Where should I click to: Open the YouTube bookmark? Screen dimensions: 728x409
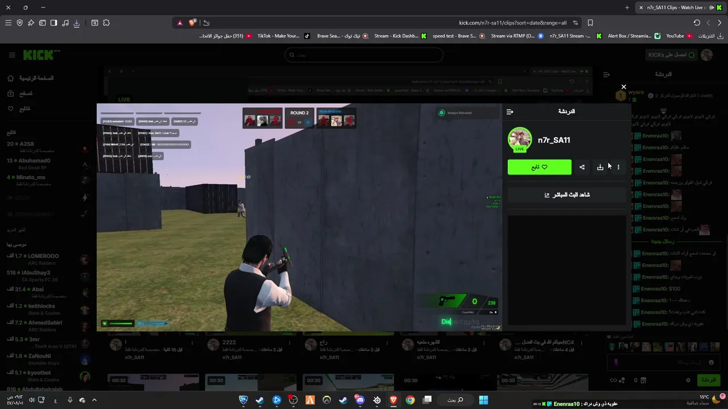coord(680,36)
